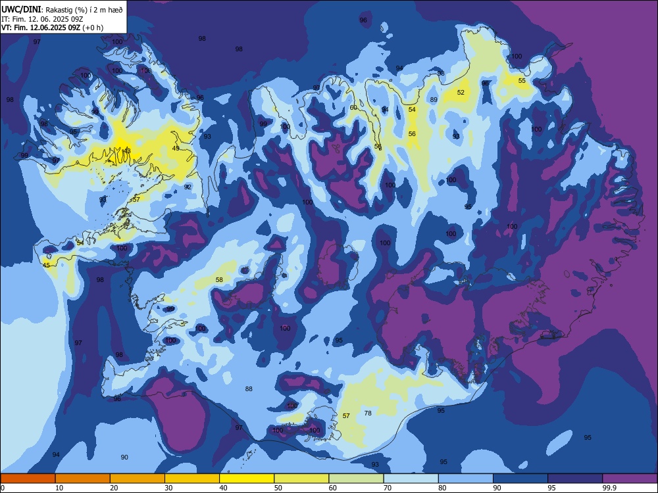Click the legend label '20'
Viewport: 658px width, 493px height.
click(x=114, y=488)
